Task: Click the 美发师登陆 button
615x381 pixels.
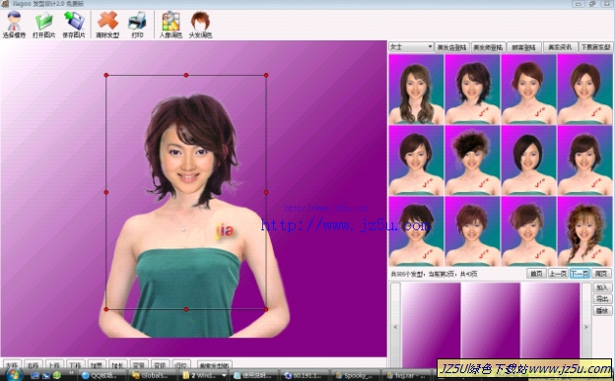Action: 488,47
